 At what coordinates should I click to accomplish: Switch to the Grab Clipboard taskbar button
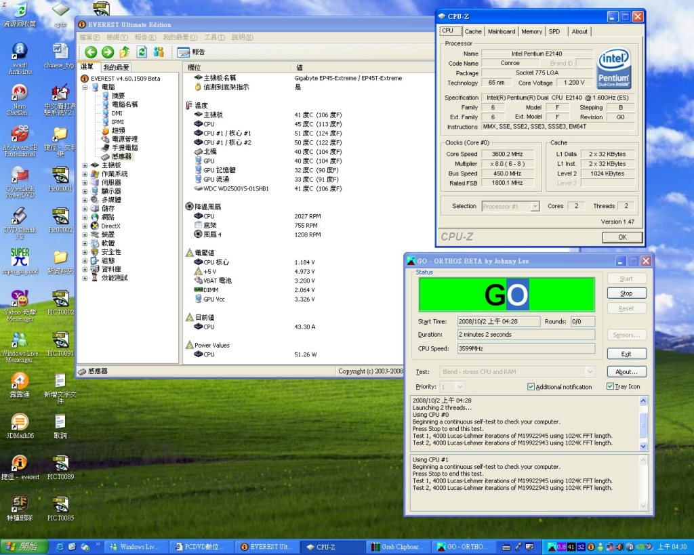pyautogui.click(x=399, y=547)
